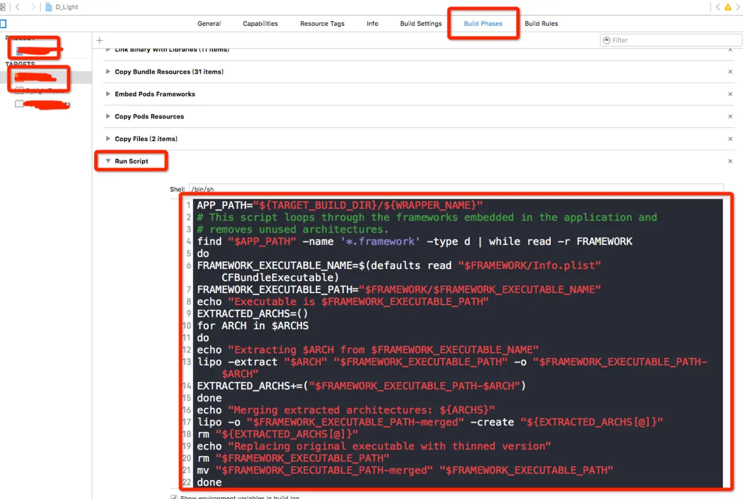The width and height of the screenshot is (743, 499).
Task: Click the 'EXTRACTED_ARCHS=()' script line
Action: coord(253,314)
